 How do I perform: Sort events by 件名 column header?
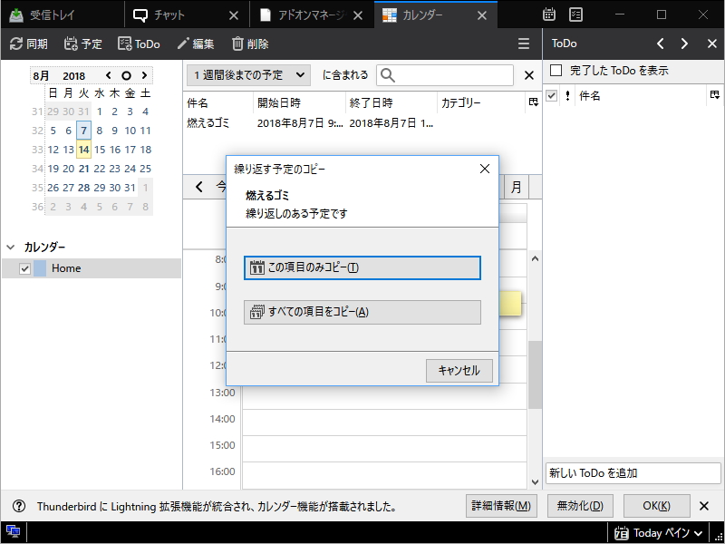coord(218,102)
